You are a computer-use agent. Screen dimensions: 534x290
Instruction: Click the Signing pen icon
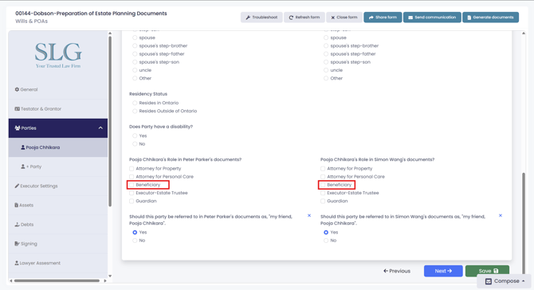[x=17, y=244]
